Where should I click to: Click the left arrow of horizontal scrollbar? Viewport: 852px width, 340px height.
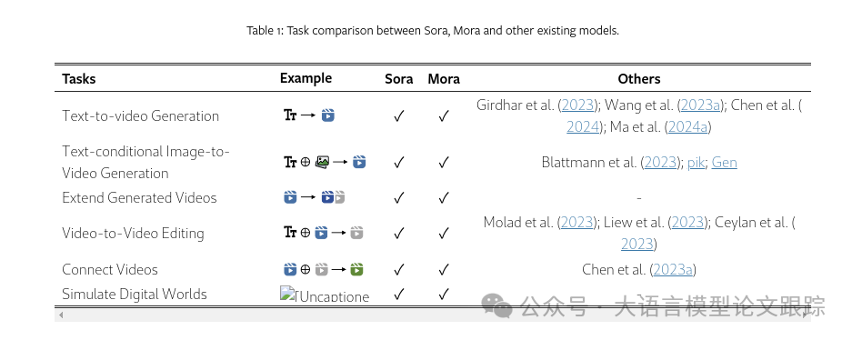tap(60, 315)
